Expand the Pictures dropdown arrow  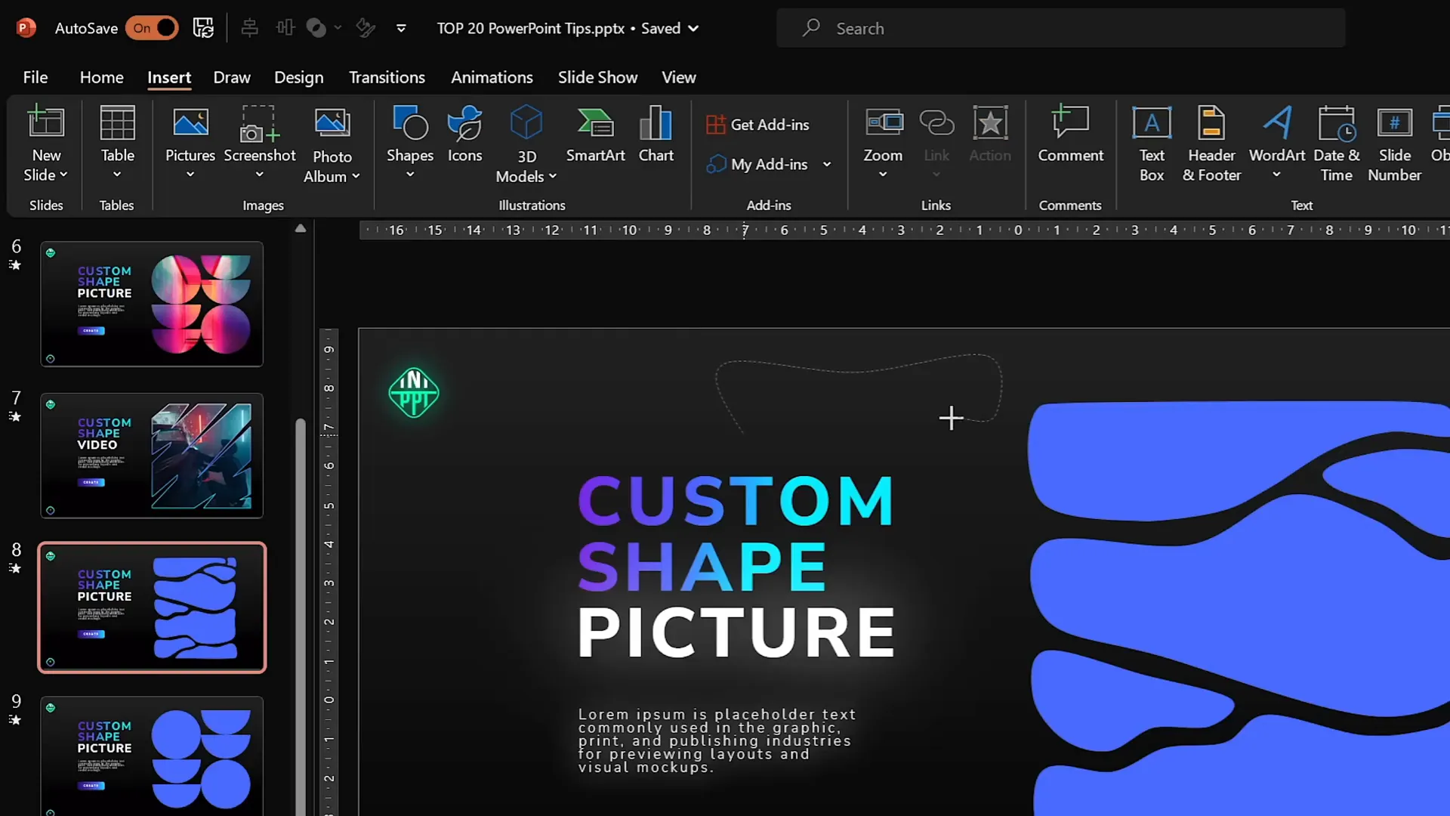(x=190, y=173)
